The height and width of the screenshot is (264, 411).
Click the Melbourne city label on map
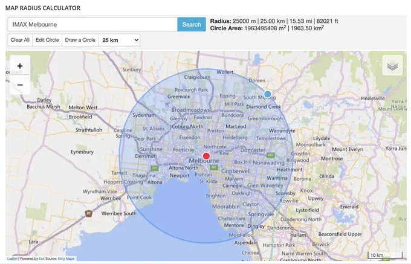point(204,161)
